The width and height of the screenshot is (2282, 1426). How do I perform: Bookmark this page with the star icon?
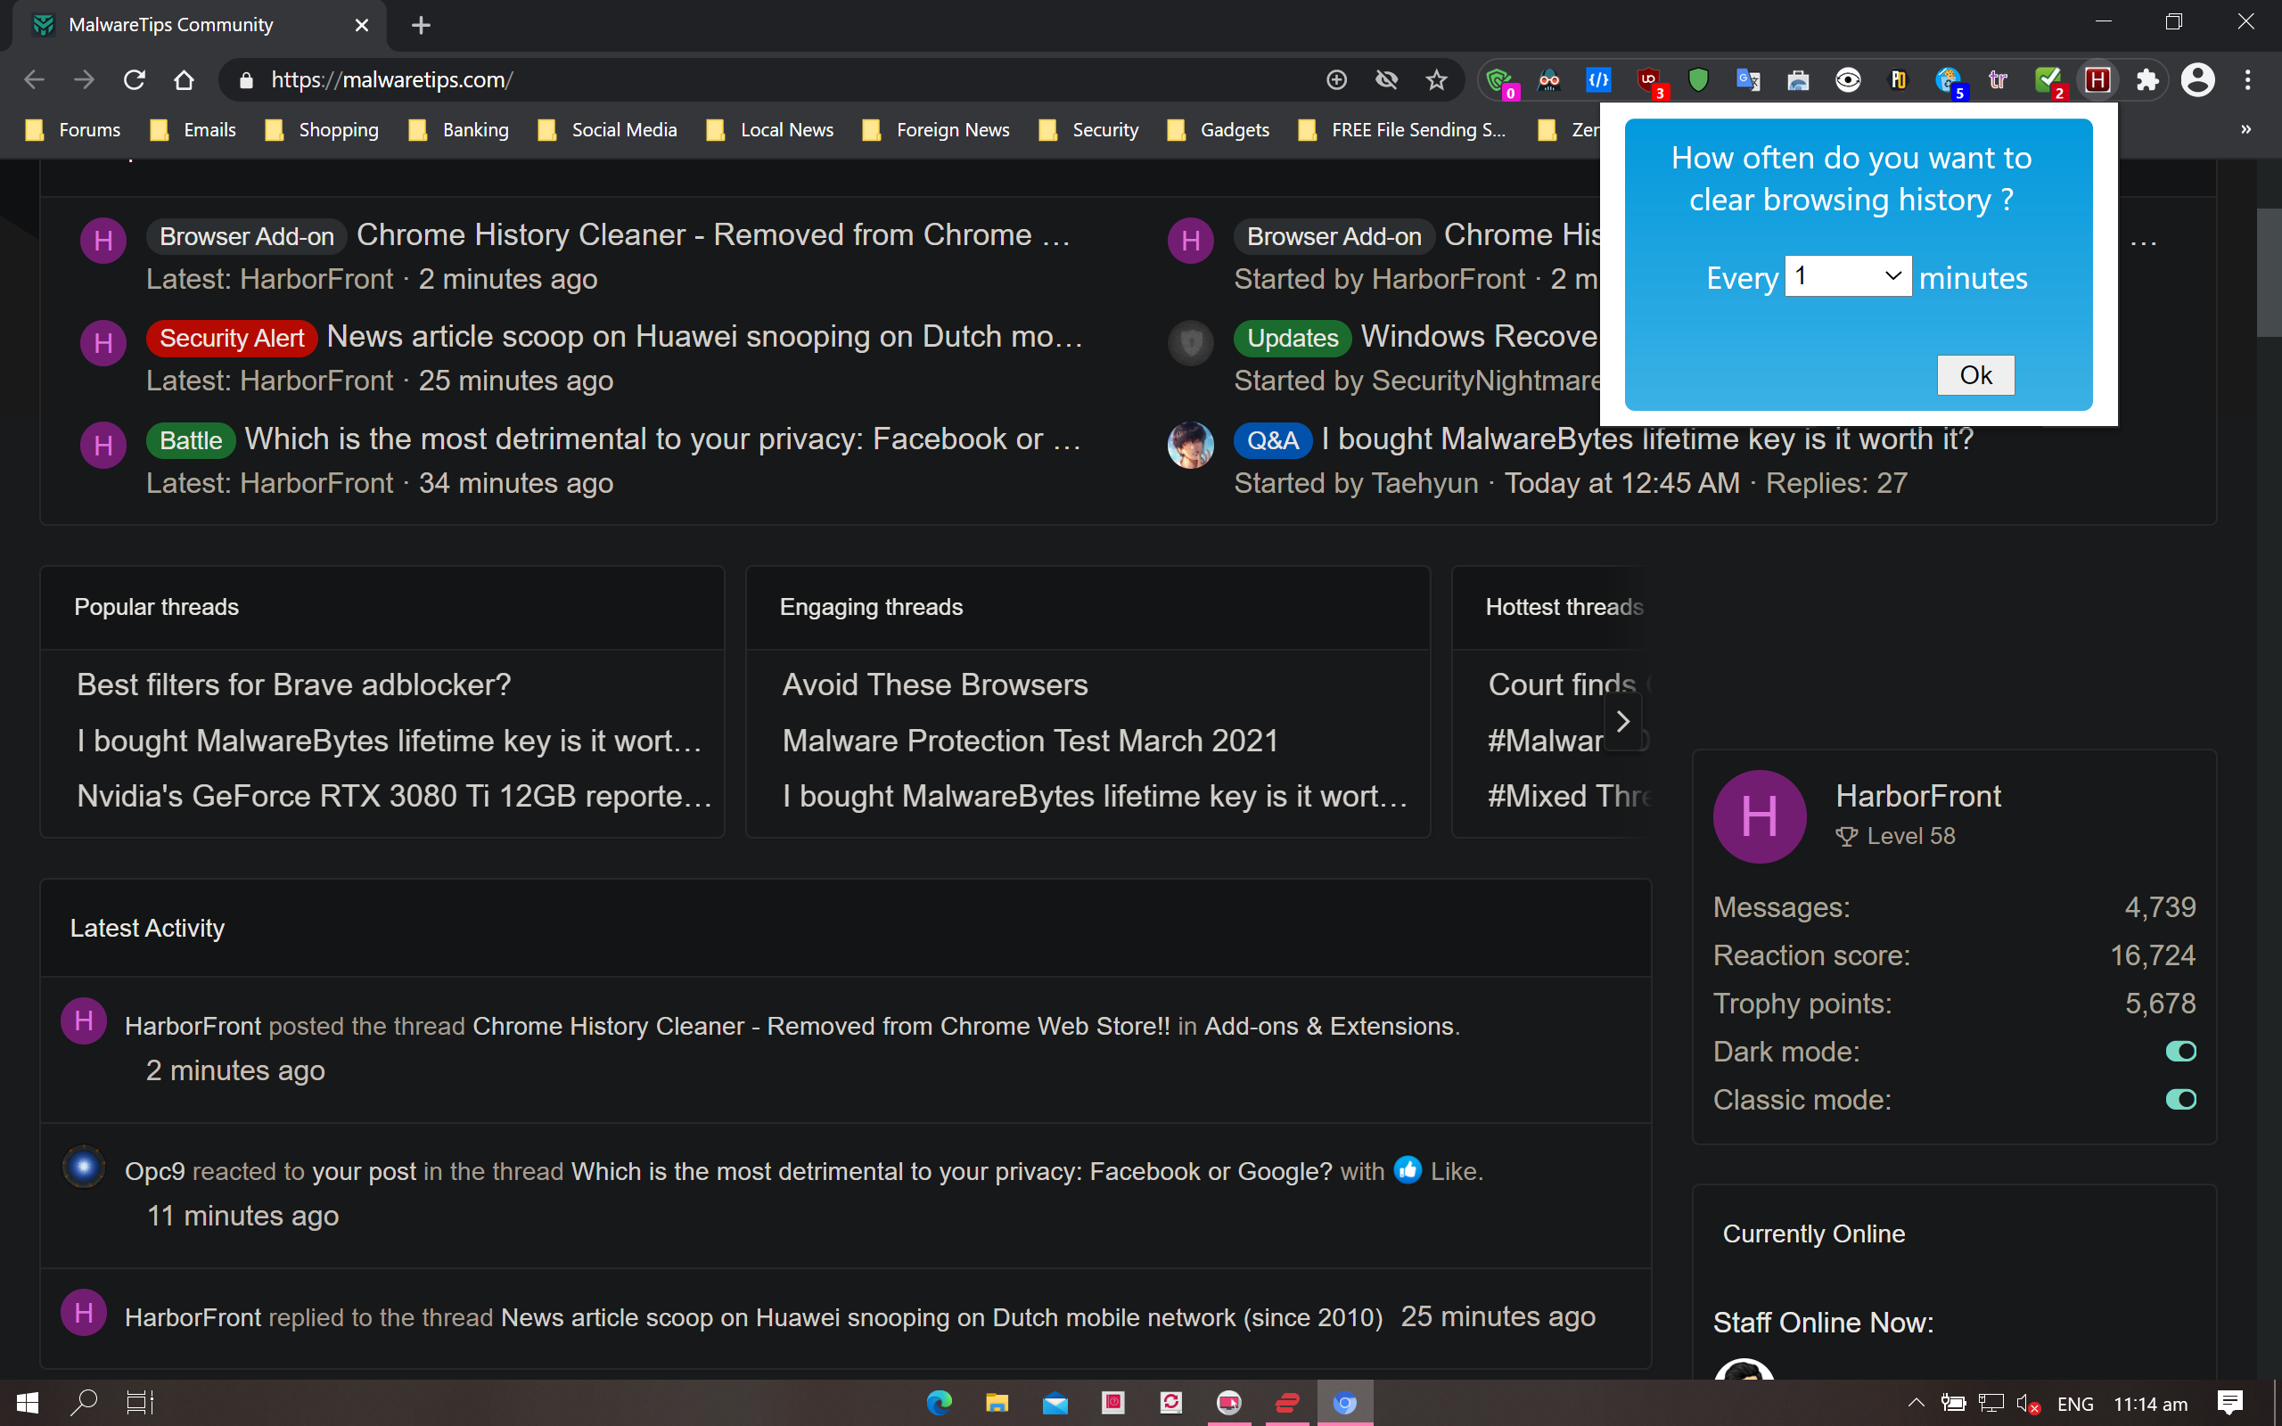(1436, 80)
